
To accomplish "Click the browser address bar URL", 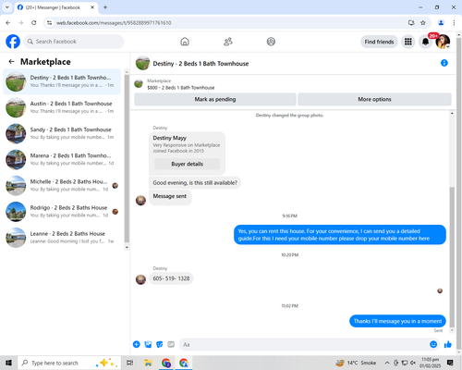I will (114, 23).
